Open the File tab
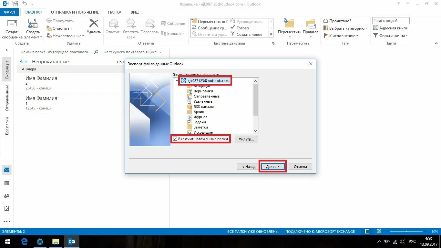The height and width of the screenshot is (248, 441). (x=10, y=12)
